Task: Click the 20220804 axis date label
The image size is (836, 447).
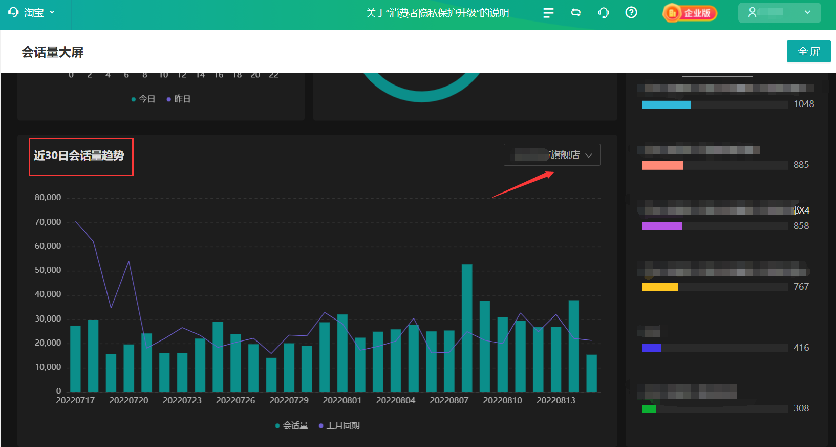Action: pyautogui.click(x=396, y=400)
